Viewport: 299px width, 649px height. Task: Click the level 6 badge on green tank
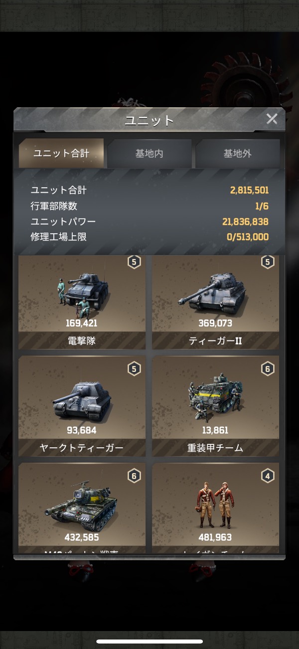(x=134, y=476)
